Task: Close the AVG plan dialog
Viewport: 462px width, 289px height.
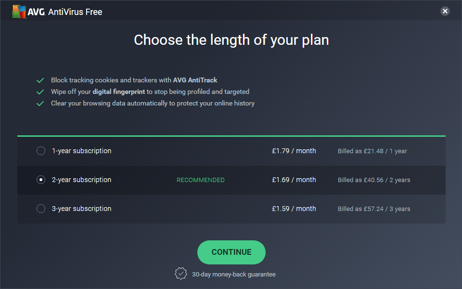Action: [x=445, y=11]
